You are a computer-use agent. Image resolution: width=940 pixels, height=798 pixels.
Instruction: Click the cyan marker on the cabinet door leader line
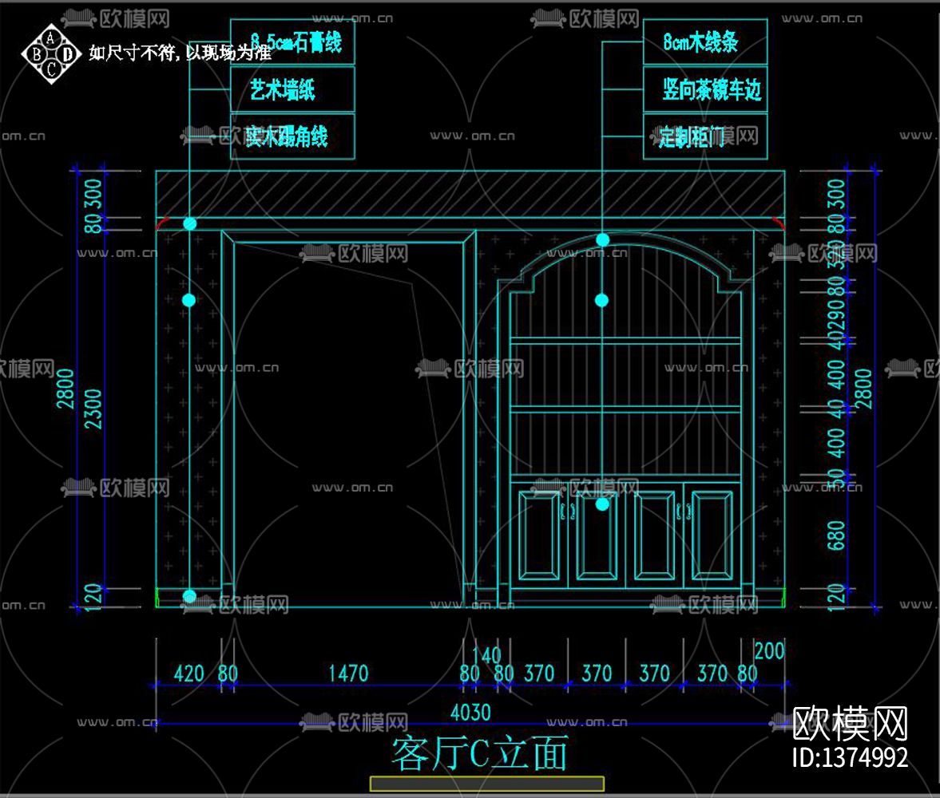[x=601, y=504]
